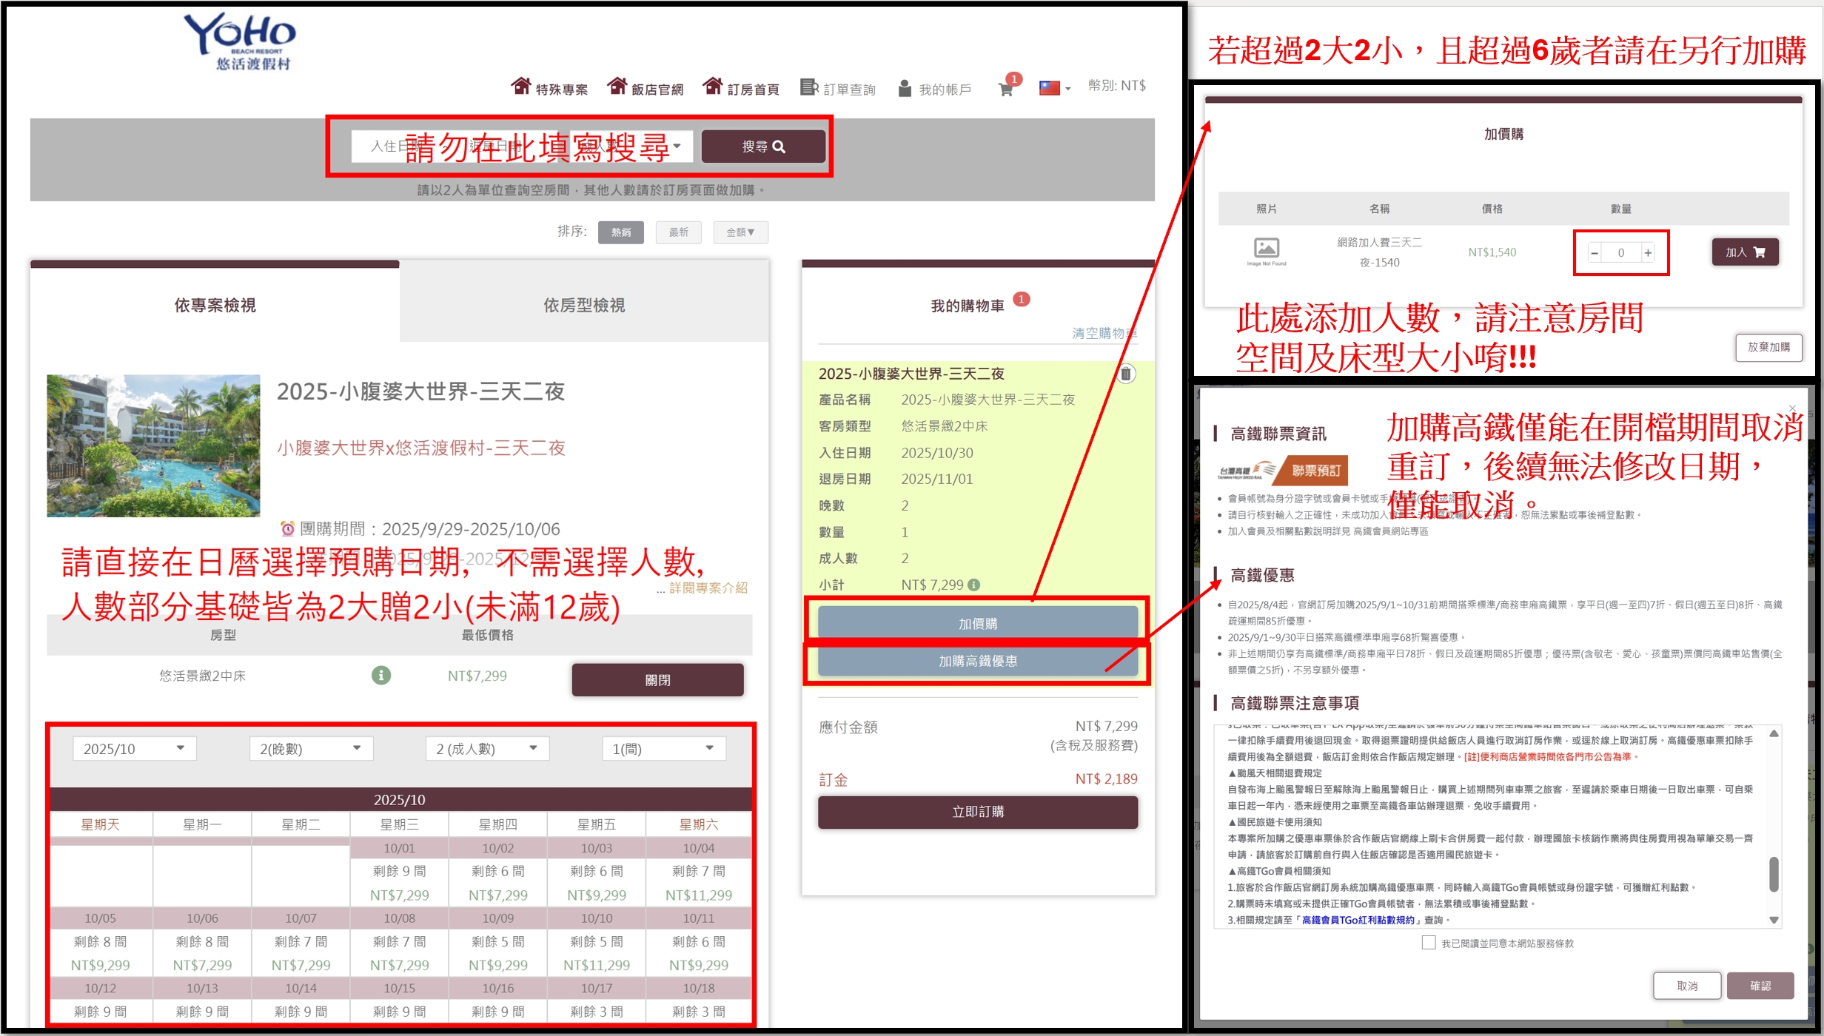Click the 立即訂購 button
Image resolution: width=1824 pixels, height=1036 pixels.
click(977, 812)
